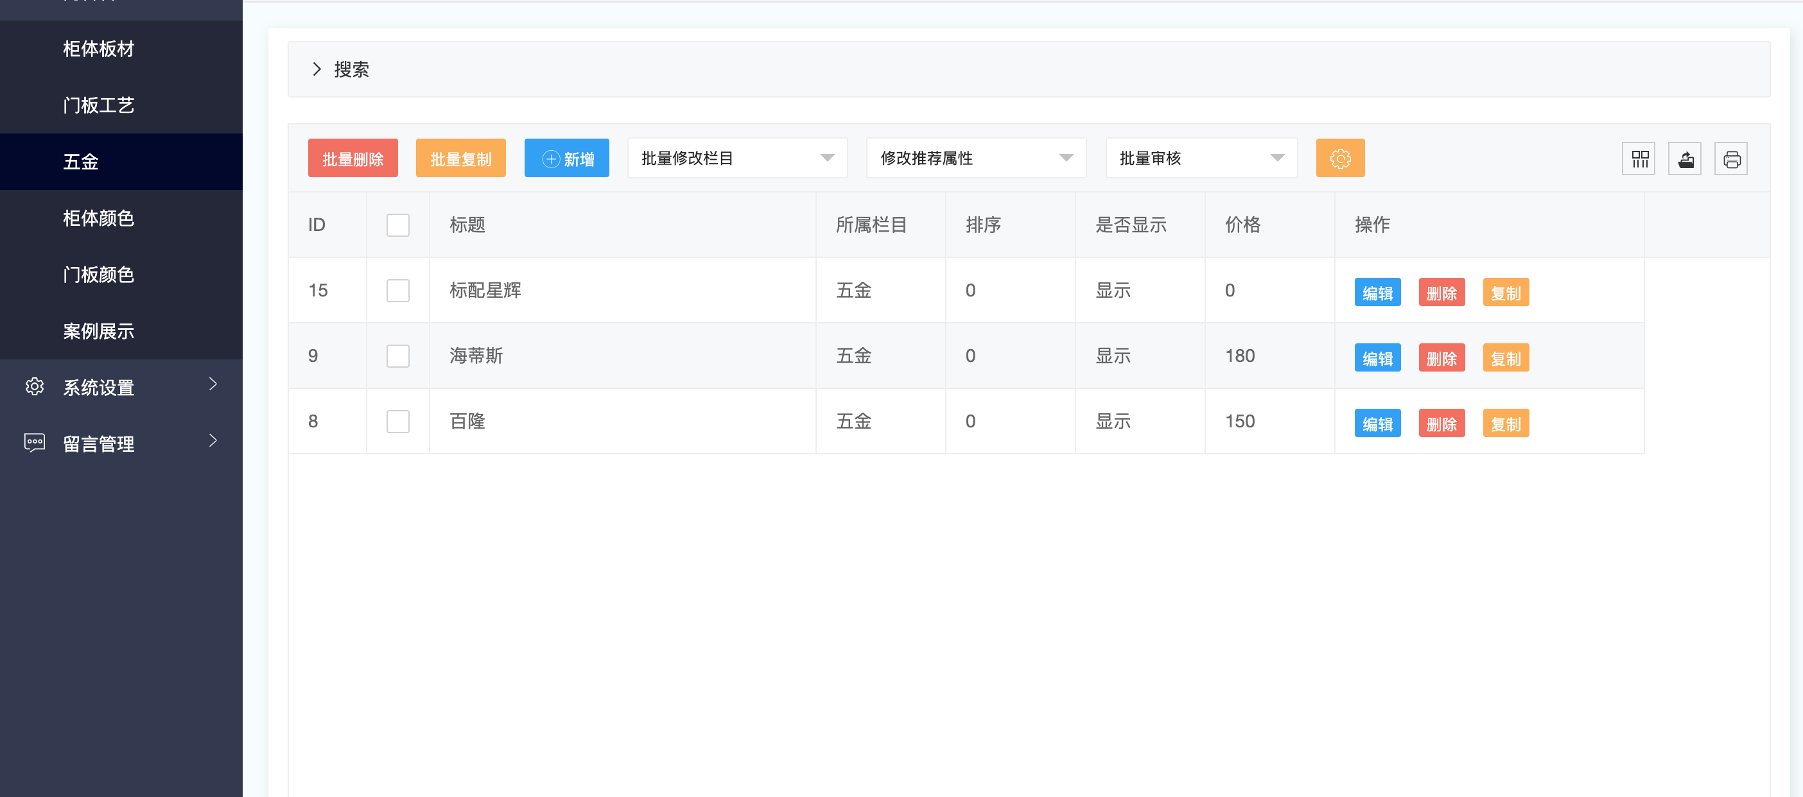Click the print table icon
The image size is (1803, 797).
[x=1731, y=159]
